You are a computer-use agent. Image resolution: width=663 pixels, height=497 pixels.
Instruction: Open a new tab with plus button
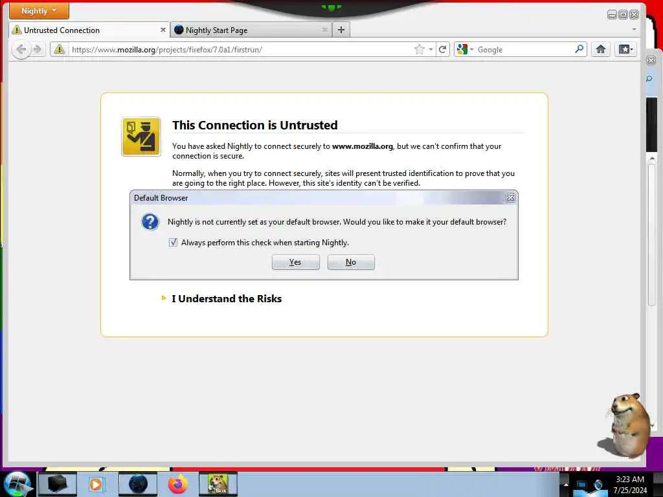341,30
